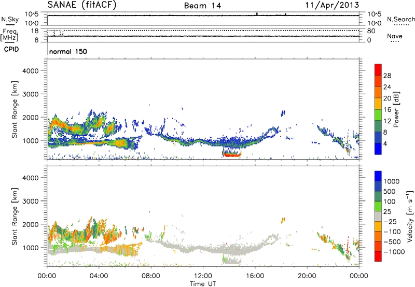
Task: Click the '3000' tick on velocity panel axis
Action: [31, 201]
